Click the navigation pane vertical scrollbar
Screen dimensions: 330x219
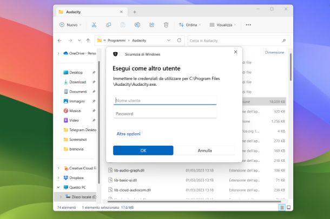coord(98,122)
